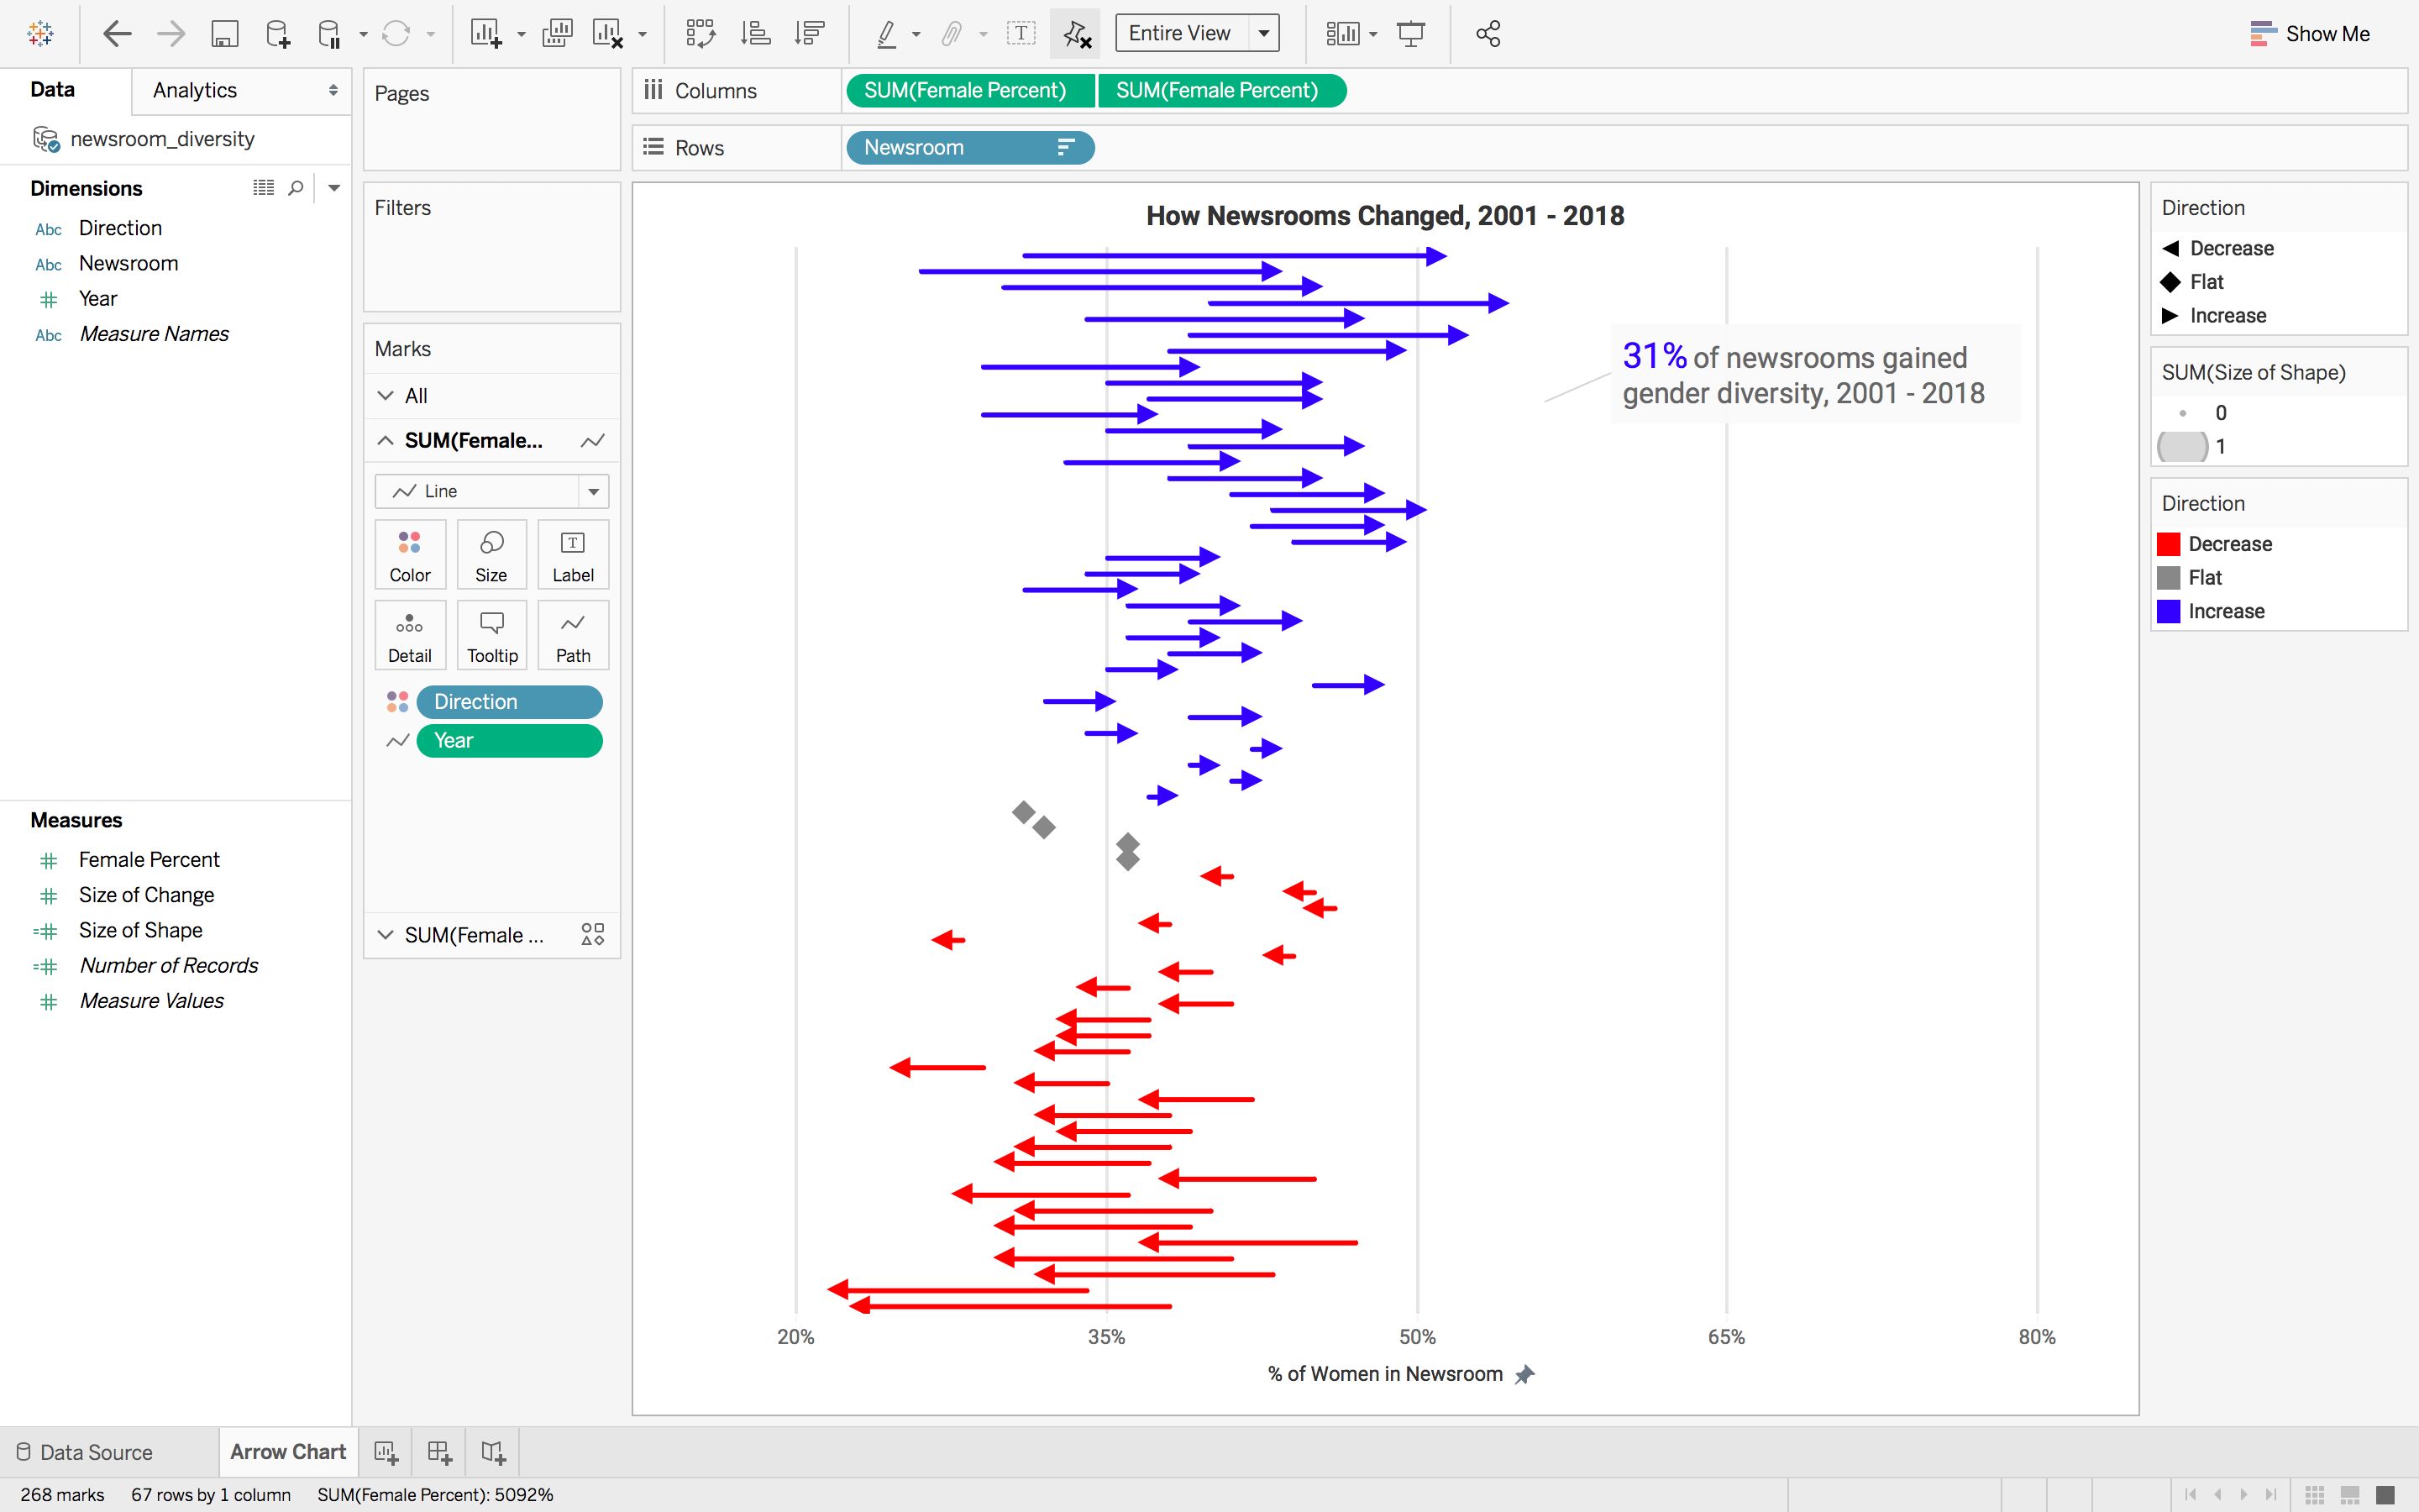Toggle mark labels with the T icon
2419x1512 pixels.
pyautogui.click(x=1021, y=32)
